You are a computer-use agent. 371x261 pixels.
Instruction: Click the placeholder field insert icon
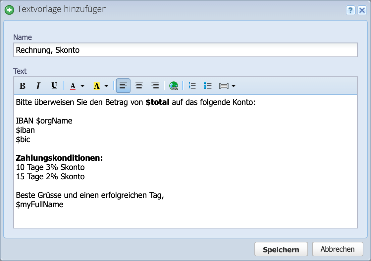[x=224, y=86]
